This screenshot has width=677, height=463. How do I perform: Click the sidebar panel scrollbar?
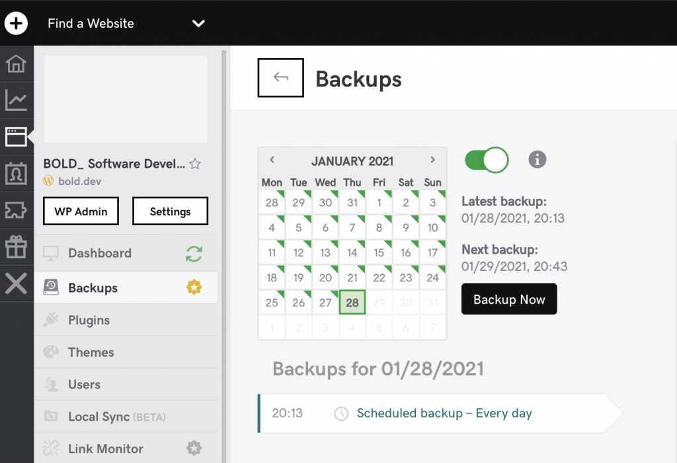(x=224, y=256)
